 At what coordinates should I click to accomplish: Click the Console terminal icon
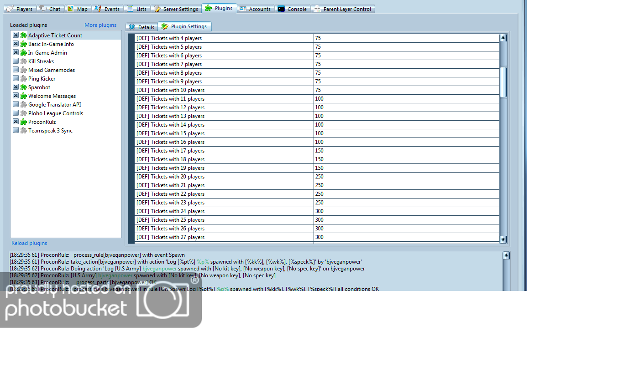pos(281,9)
